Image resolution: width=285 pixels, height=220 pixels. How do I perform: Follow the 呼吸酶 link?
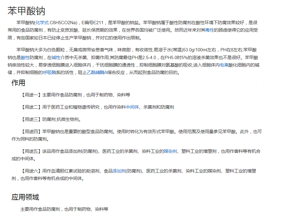pos(49,73)
